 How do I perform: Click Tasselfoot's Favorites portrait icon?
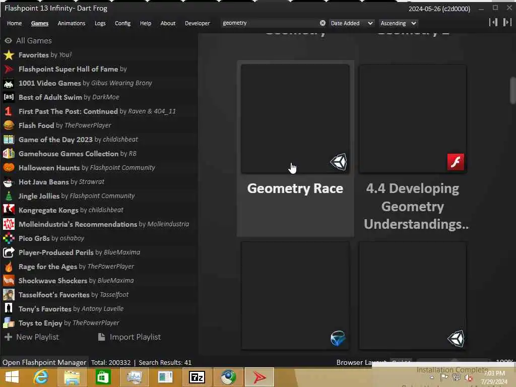tap(9, 295)
